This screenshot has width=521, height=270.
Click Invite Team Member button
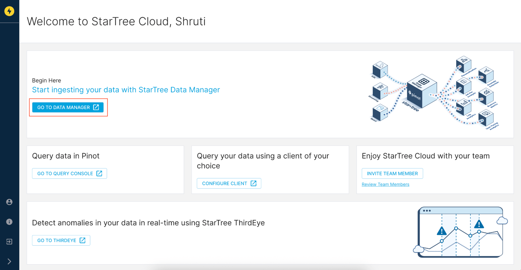pyautogui.click(x=392, y=173)
